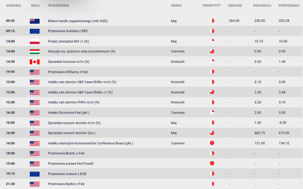Screen dimensions: 303x189
Task: Click priority indicator for Podaż pieniądza M3
Action: point(212,41)
